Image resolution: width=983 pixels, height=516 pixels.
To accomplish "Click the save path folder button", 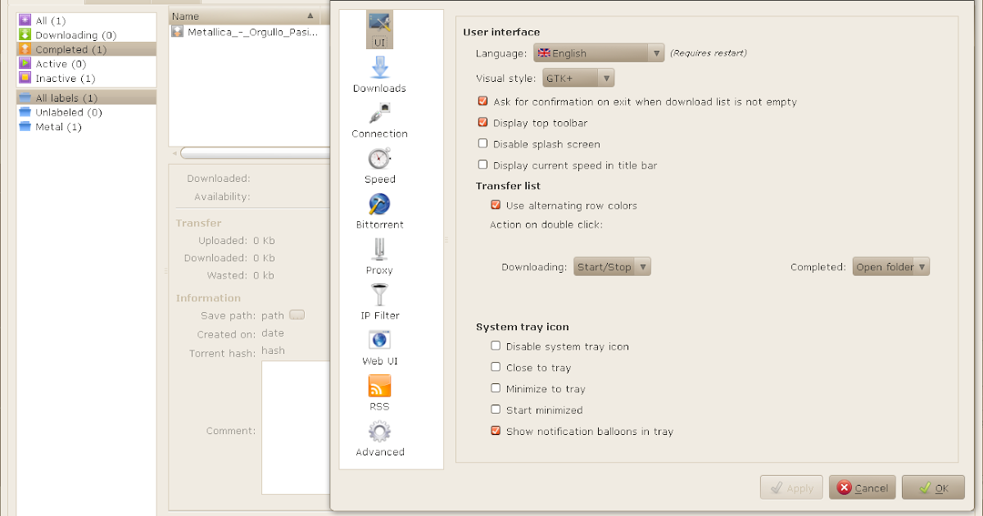I will click(x=297, y=315).
